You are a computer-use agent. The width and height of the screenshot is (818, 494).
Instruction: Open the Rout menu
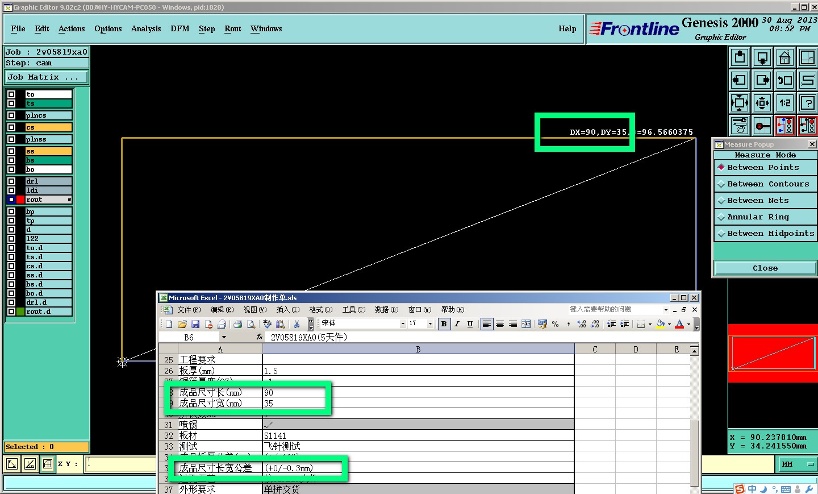pyautogui.click(x=233, y=29)
